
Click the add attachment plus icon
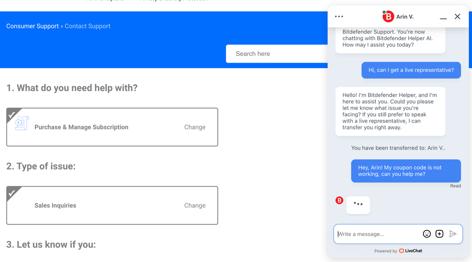439,234
